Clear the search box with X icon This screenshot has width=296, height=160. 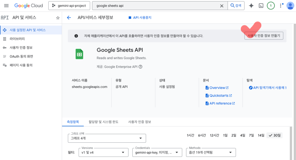[x=222, y=6]
